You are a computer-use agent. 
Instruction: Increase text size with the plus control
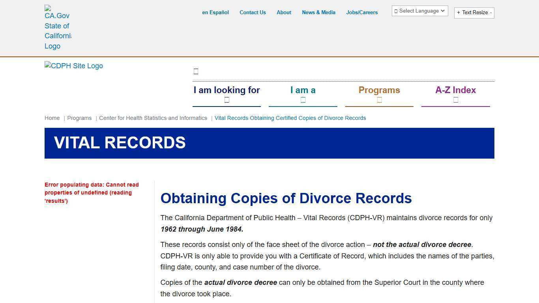click(x=459, y=12)
